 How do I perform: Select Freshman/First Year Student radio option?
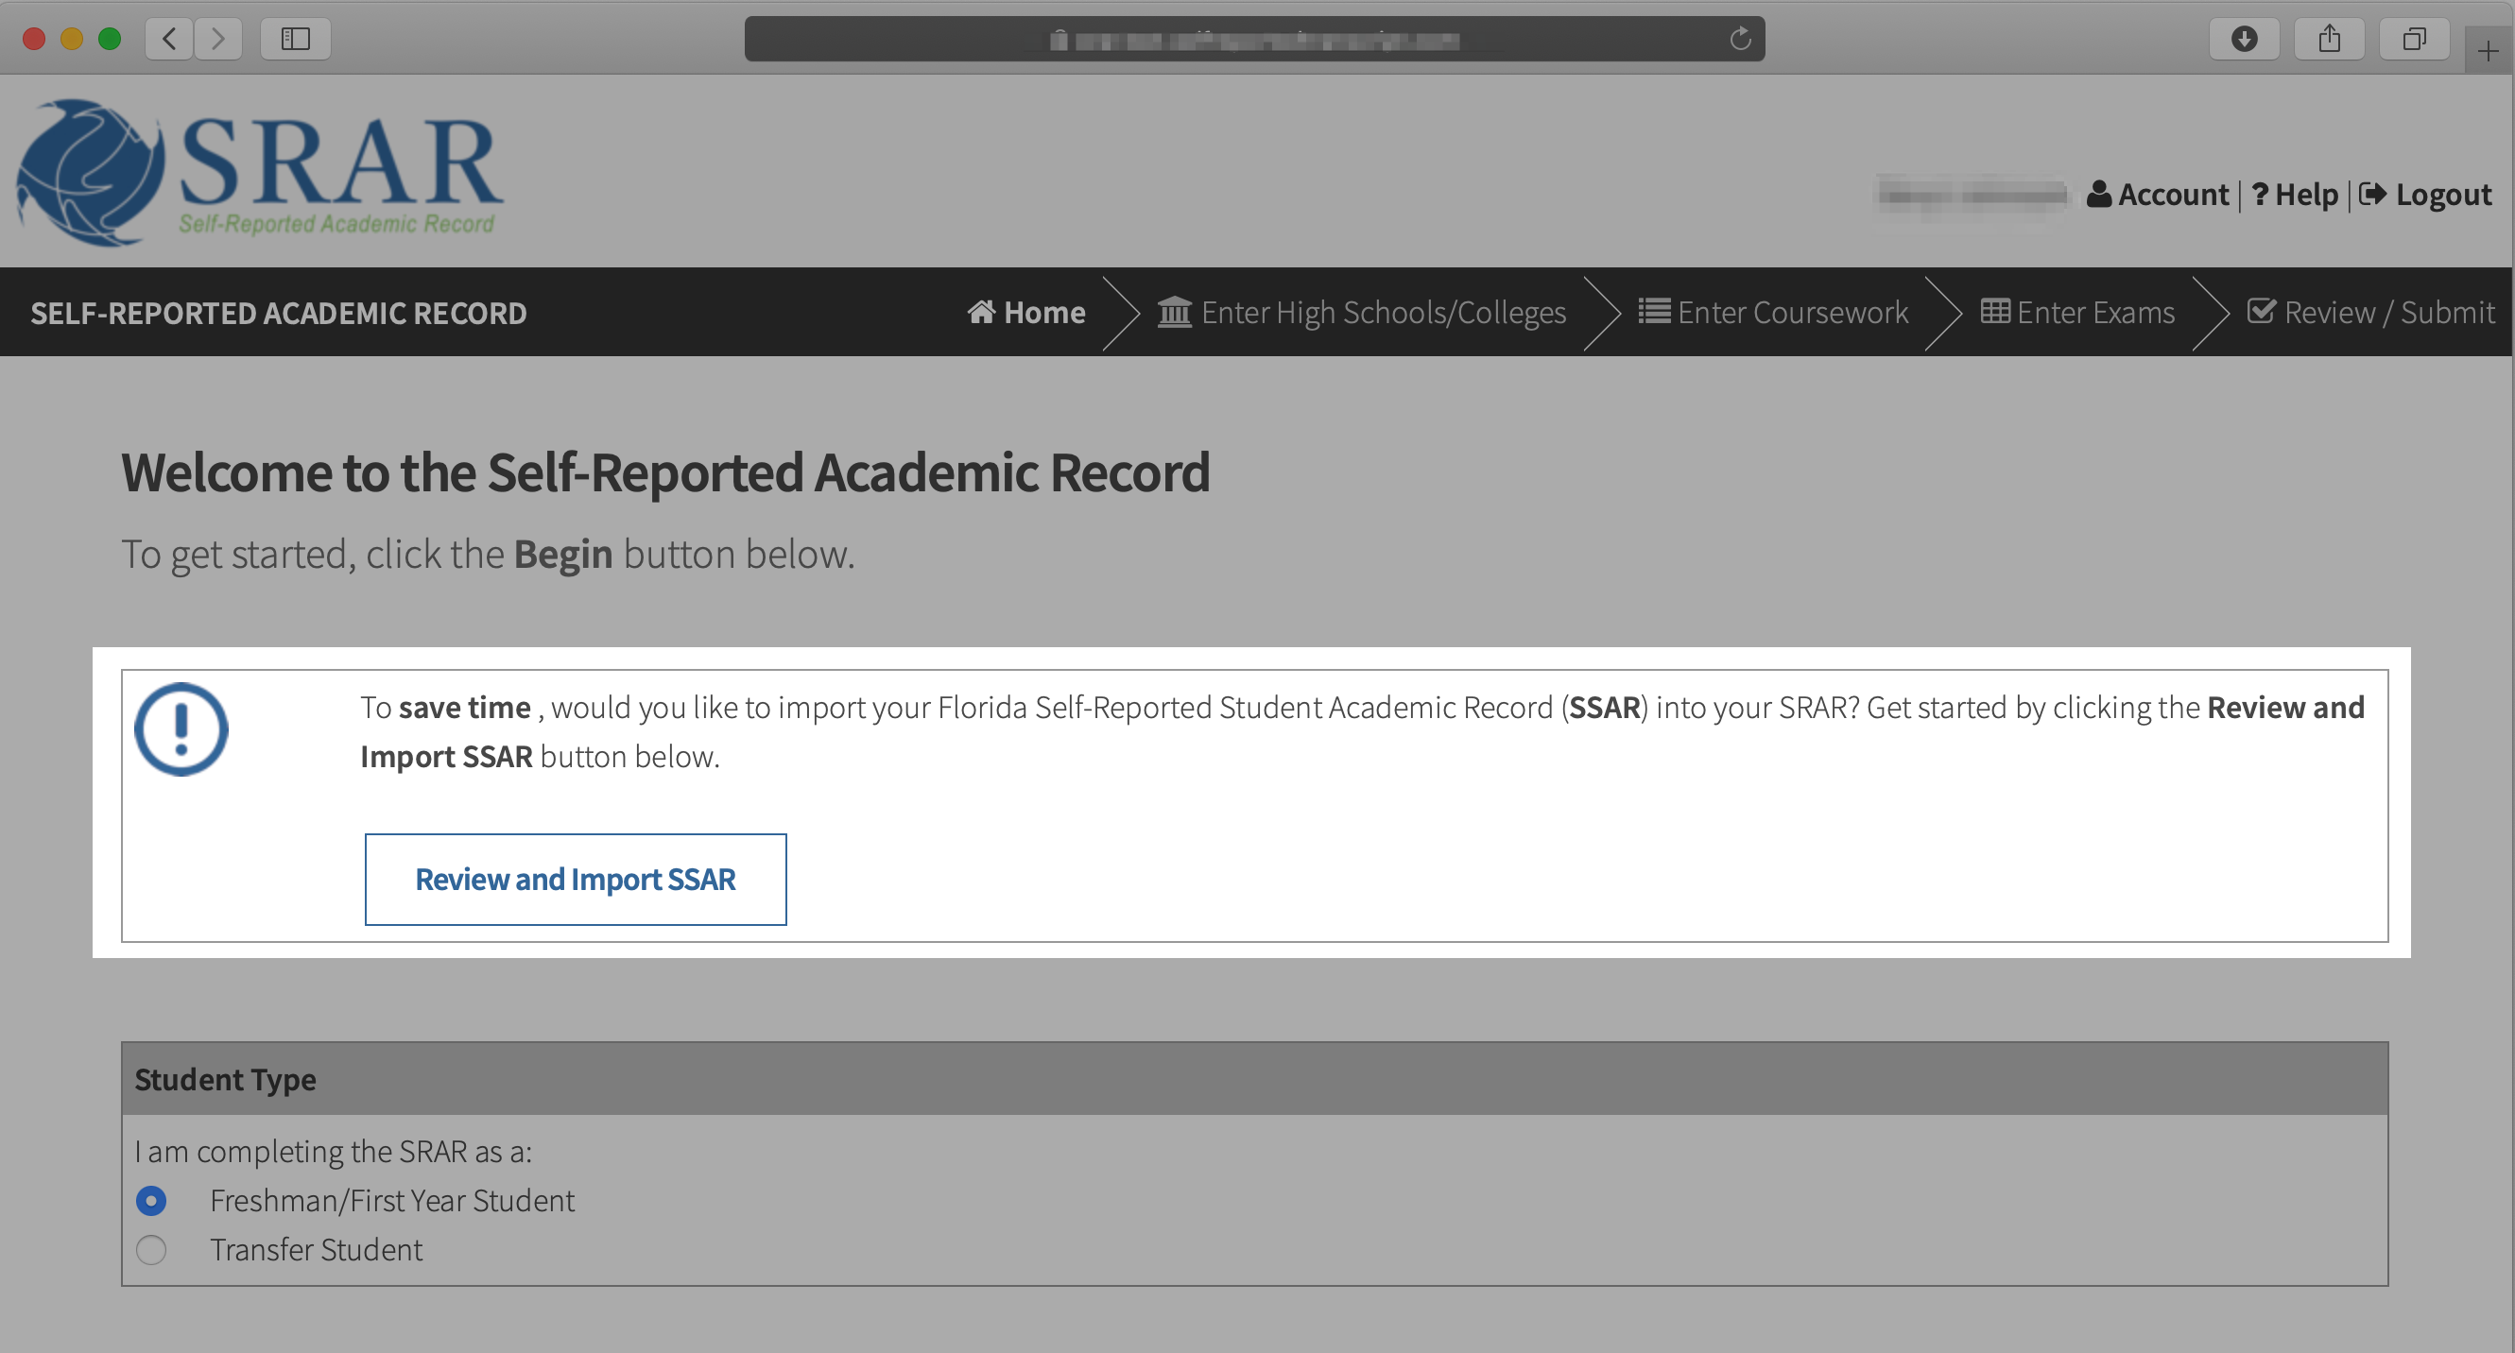point(151,1201)
